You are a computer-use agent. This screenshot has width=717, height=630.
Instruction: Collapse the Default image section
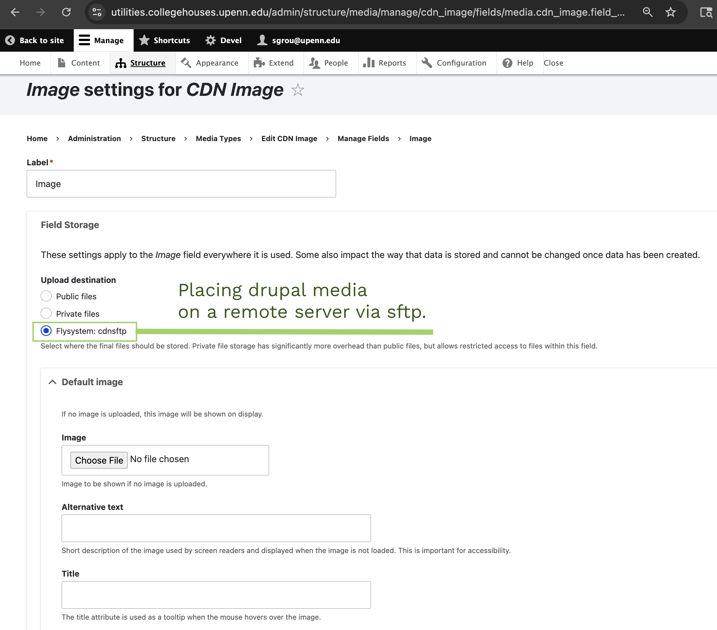(x=52, y=382)
